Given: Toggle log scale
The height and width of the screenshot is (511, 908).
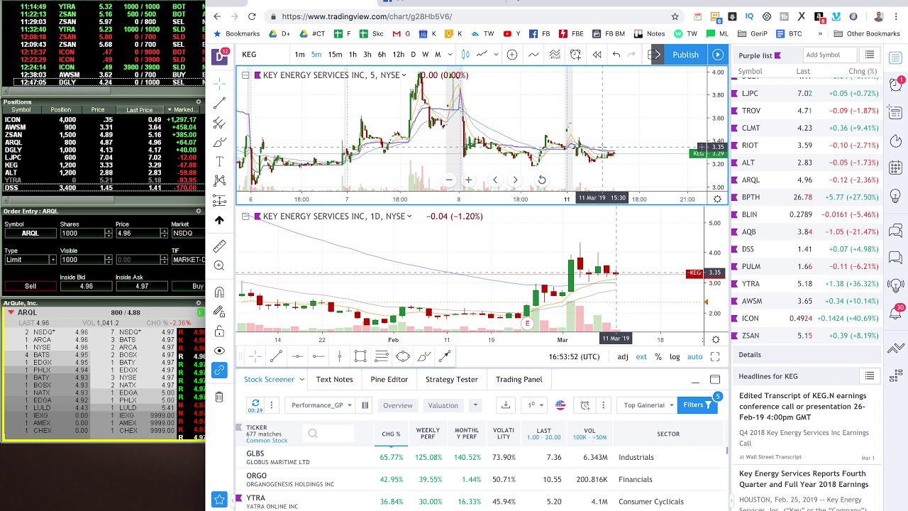Looking at the screenshot, I should (675, 357).
